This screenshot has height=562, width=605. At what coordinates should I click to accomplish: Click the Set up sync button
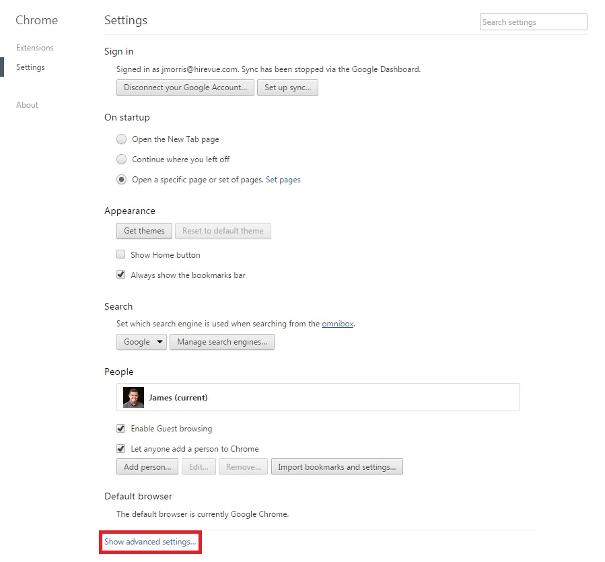[287, 87]
